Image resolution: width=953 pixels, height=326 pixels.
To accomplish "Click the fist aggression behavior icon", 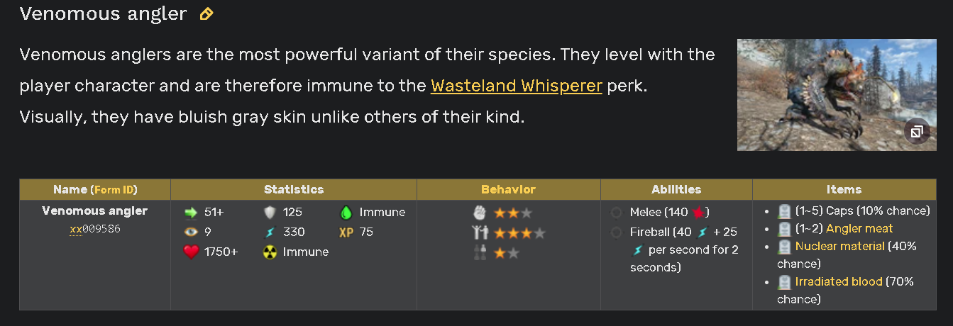I will 480,212.
